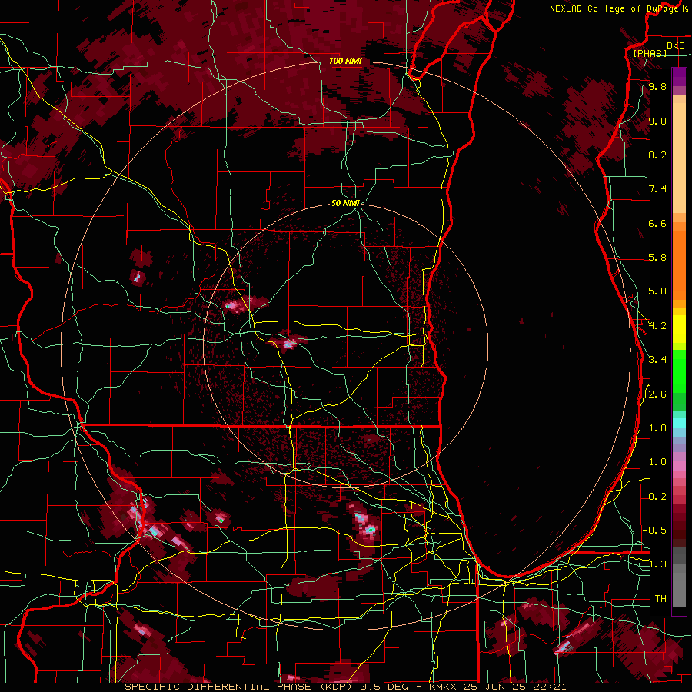
Task: Click the yellow band of the color scale
Action: [679, 329]
